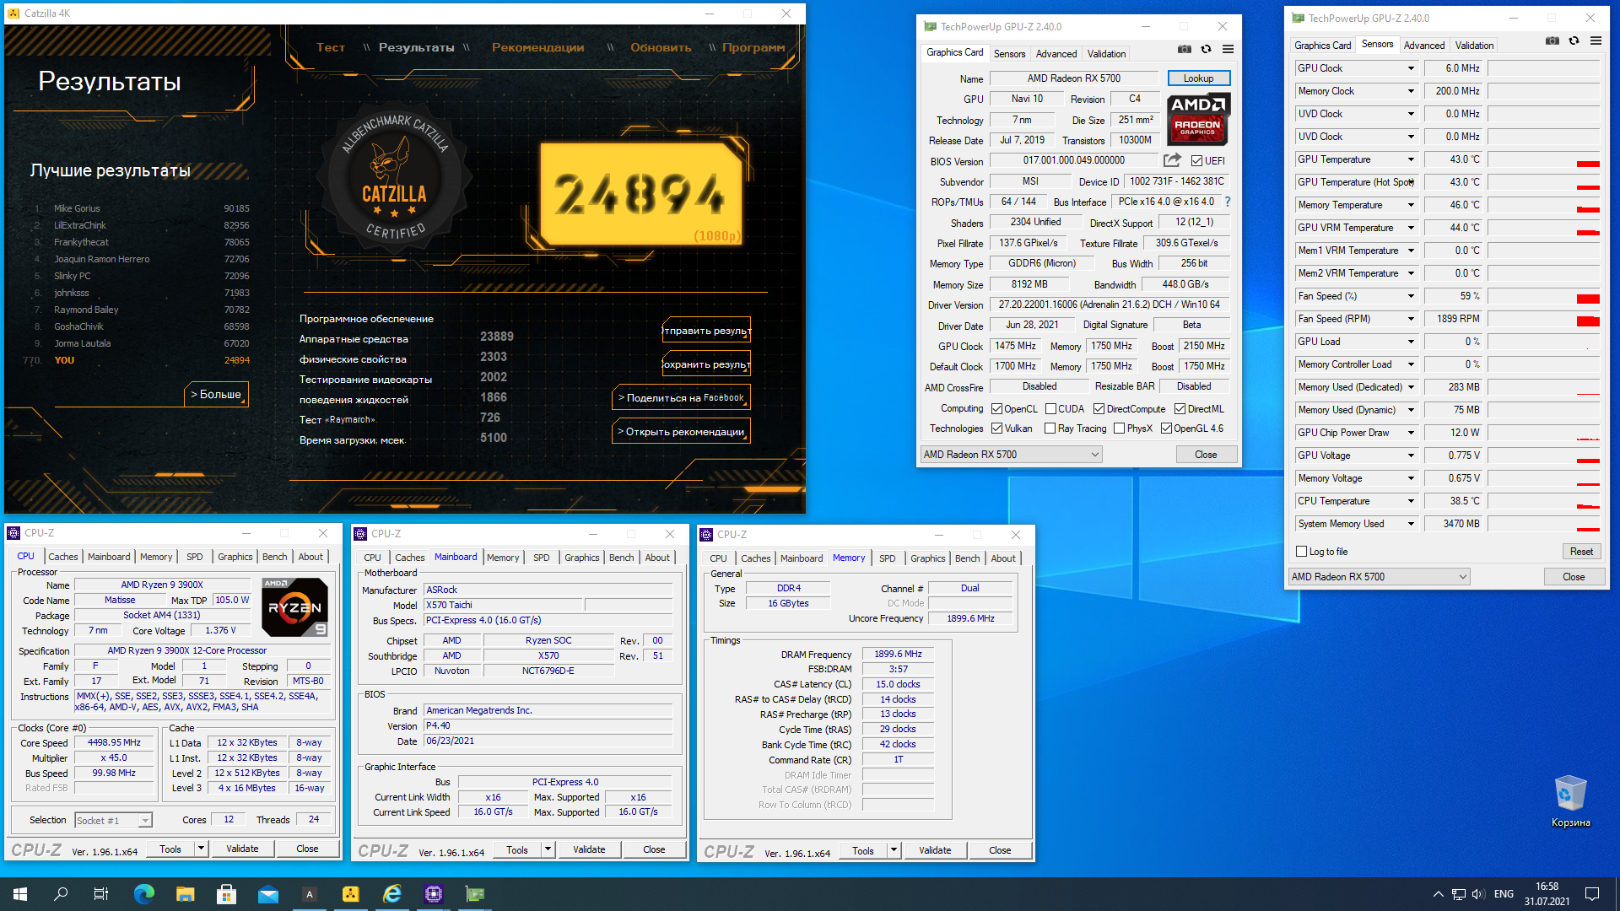The height and width of the screenshot is (911, 1620).
Task: Open the Recycle Bin desktop icon
Action: [1570, 801]
